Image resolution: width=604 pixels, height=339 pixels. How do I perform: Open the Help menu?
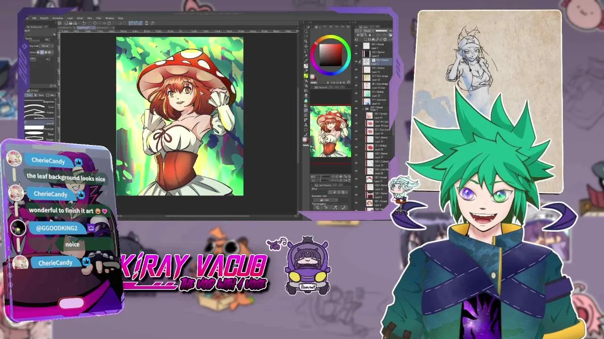point(120,18)
